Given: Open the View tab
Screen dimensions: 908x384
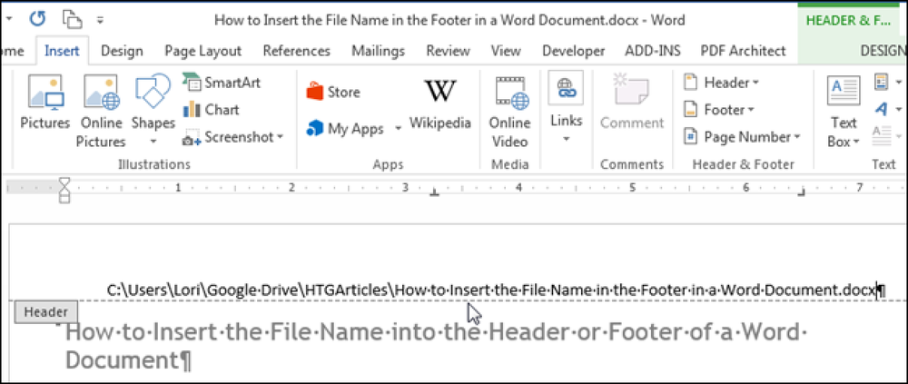Looking at the screenshot, I should [506, 51].
